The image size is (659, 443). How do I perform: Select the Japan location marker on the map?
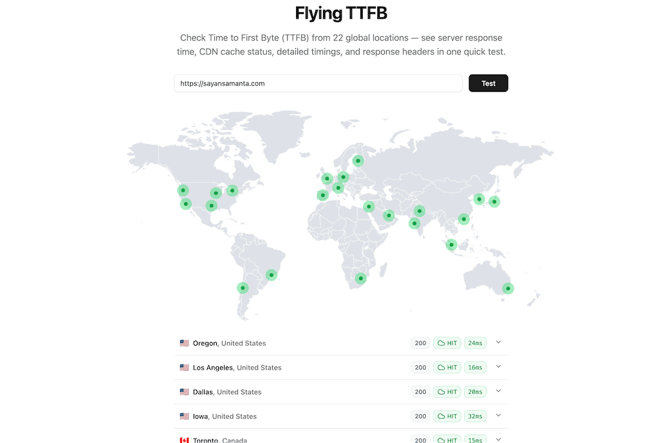pos(494,202)
